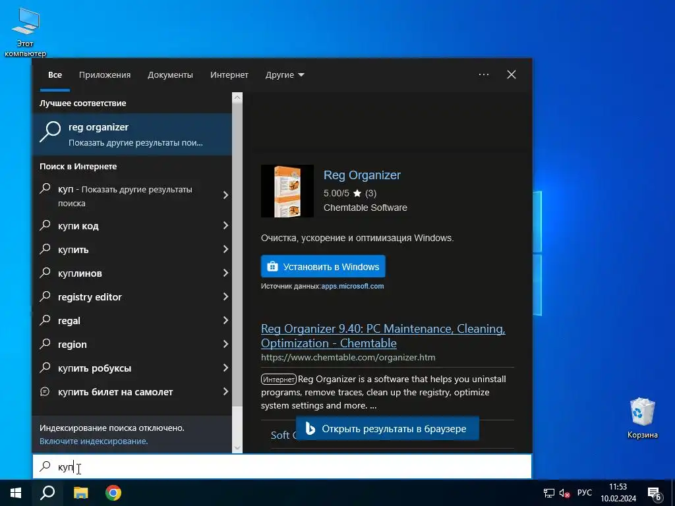675x506 pixels.
Task: Click the search icon next to 'regal'
Action: point(45,320)
